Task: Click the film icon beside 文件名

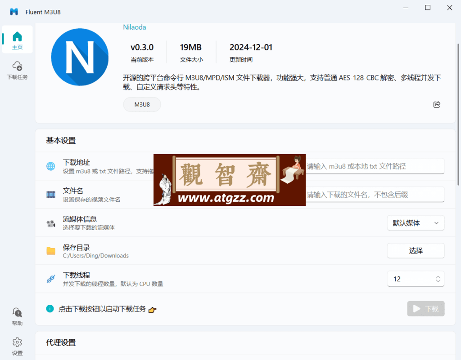Action: point(50,194)
